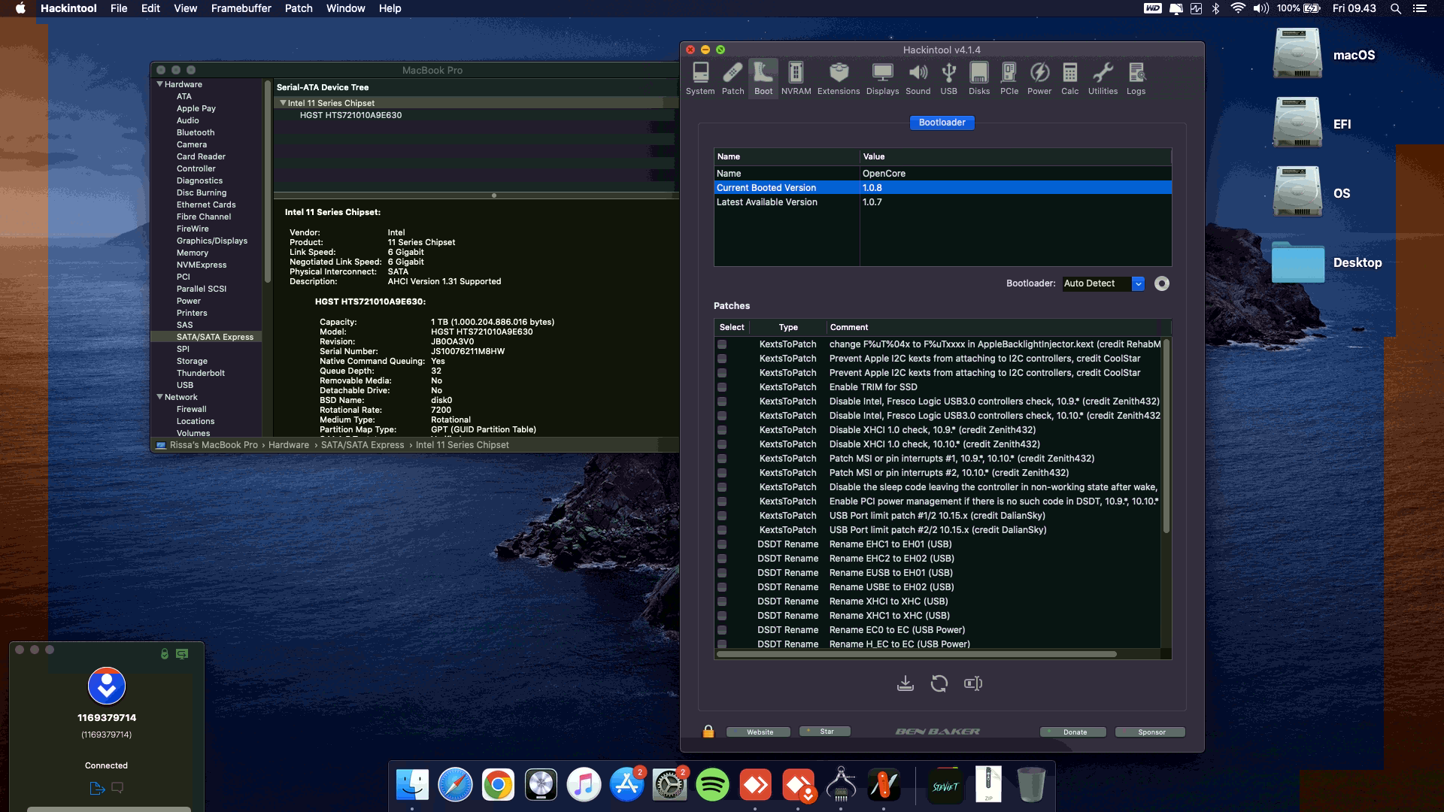
Task: Tick checkbox for Enable TRIM for SSD
Action: 722,387
